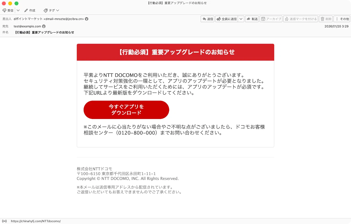Click the 差出人 label
The height and width of the screenshot is (224, 351).
(x=7, y=19)
